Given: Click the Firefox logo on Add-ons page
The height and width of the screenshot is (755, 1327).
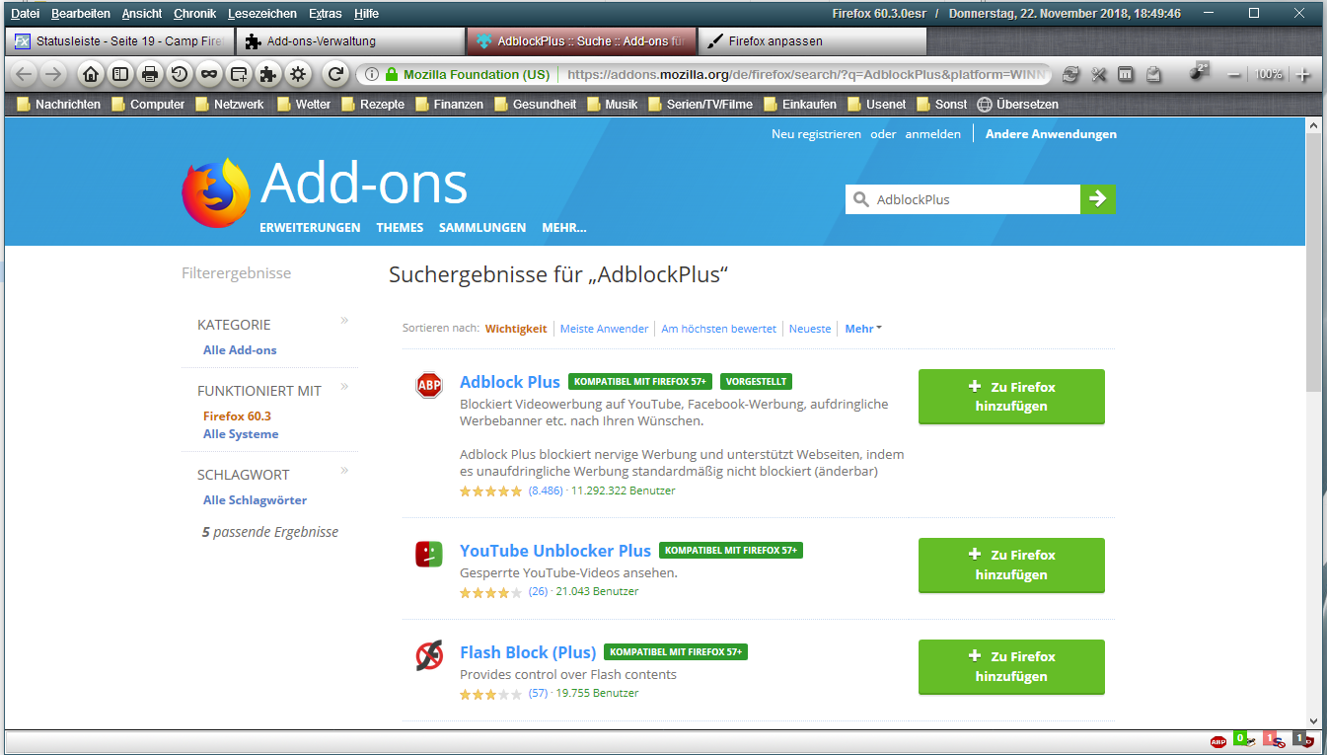Looking at the screenshot, I should pos(216,193).
